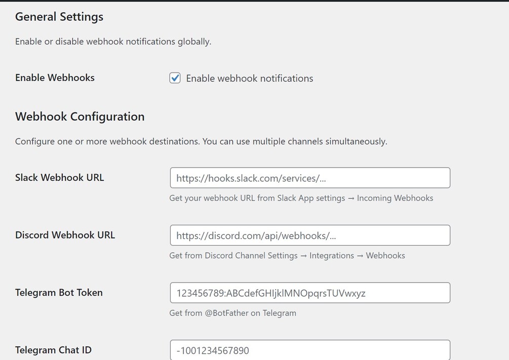Image resolution: width=509 pixels, height=360 pixels.
Task: Click the "General Settings" section heading
Action: [59, 17]
